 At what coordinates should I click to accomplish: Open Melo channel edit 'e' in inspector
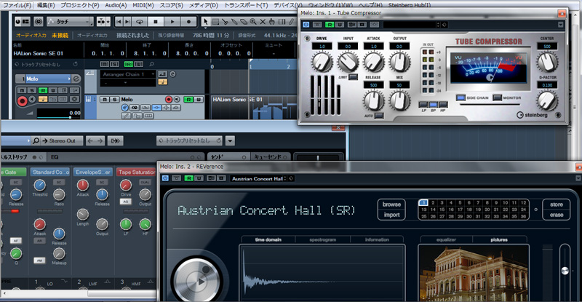[76, 79]
